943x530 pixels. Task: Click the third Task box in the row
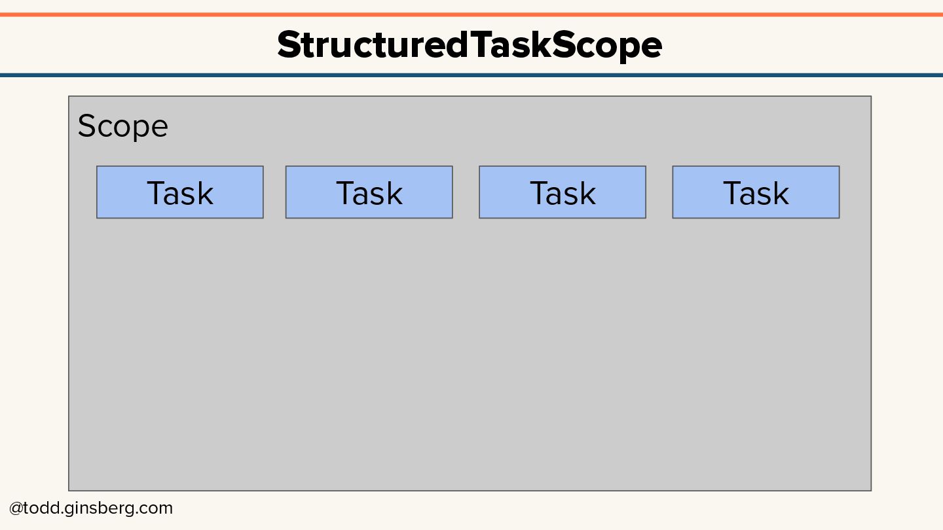(x=563, y=192)
